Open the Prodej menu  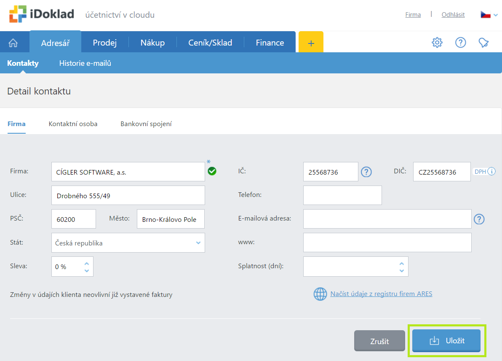click(105, 43)
